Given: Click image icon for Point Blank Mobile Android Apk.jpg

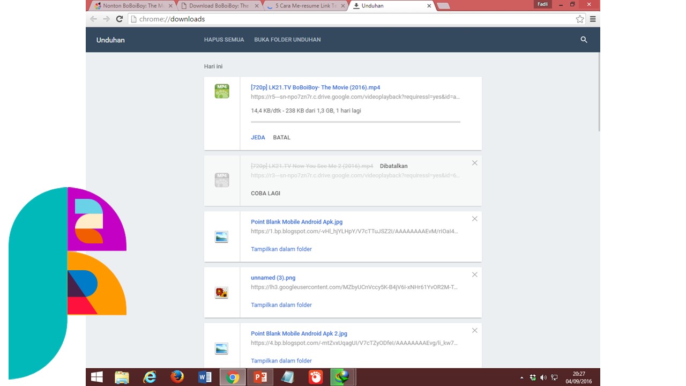Looking at the screenshot, I should (222, 237).
